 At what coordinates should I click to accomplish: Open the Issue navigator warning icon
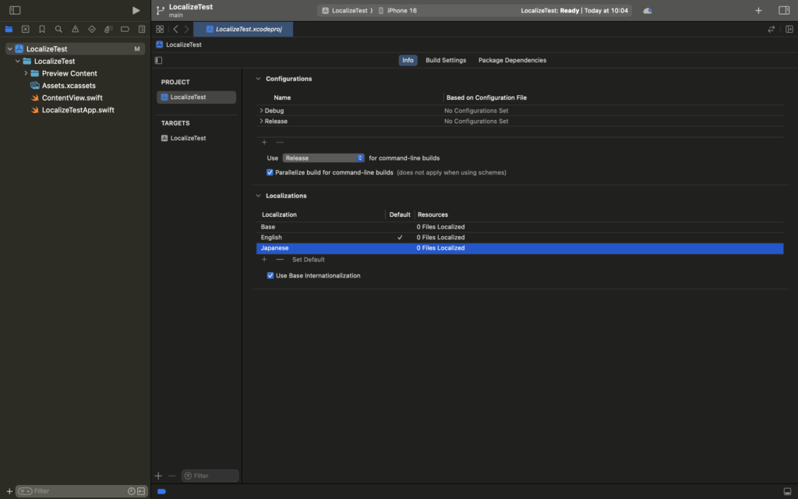click(76, 29)
